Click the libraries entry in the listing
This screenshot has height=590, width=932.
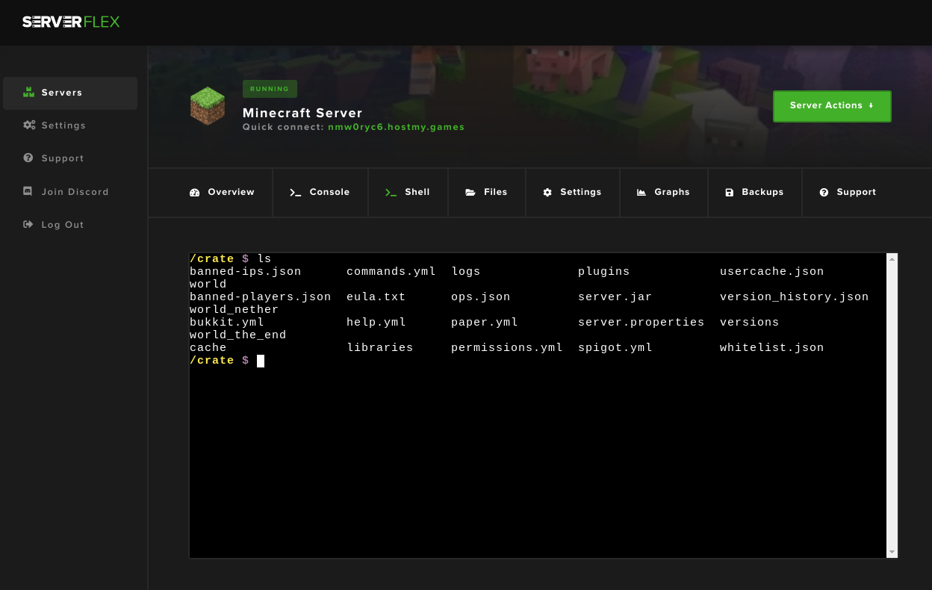pos(380,348)
